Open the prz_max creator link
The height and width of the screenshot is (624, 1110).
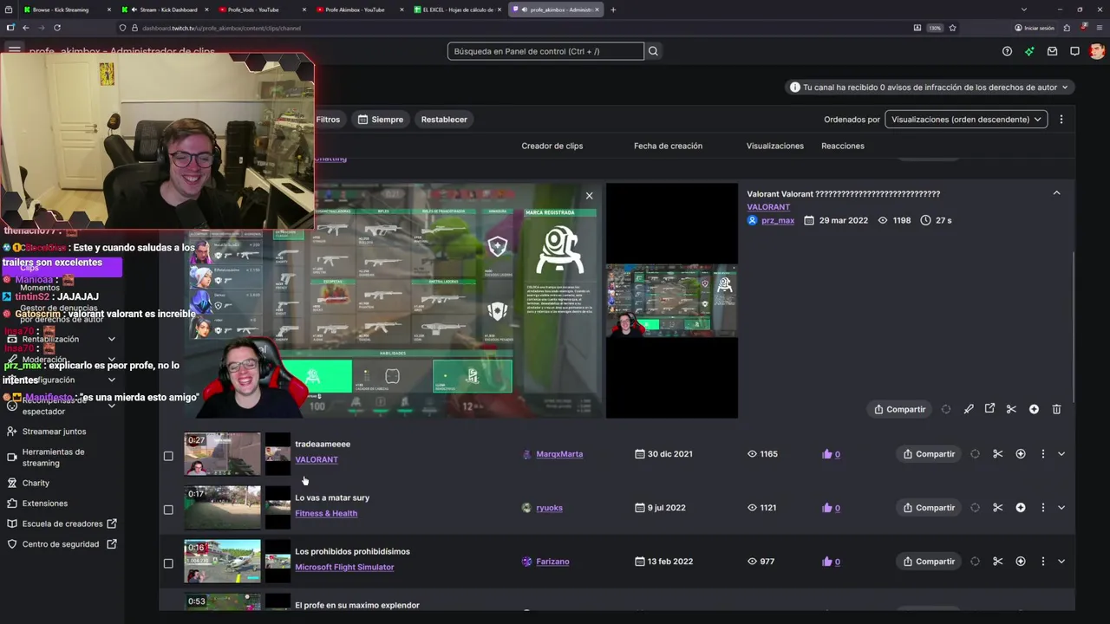778,220
